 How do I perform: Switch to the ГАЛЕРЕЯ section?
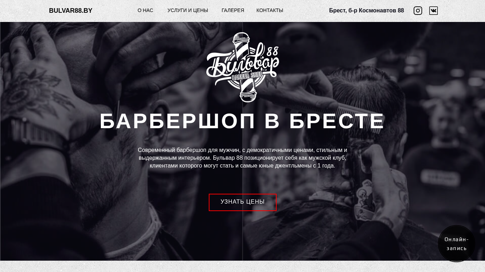click(233, 11)
